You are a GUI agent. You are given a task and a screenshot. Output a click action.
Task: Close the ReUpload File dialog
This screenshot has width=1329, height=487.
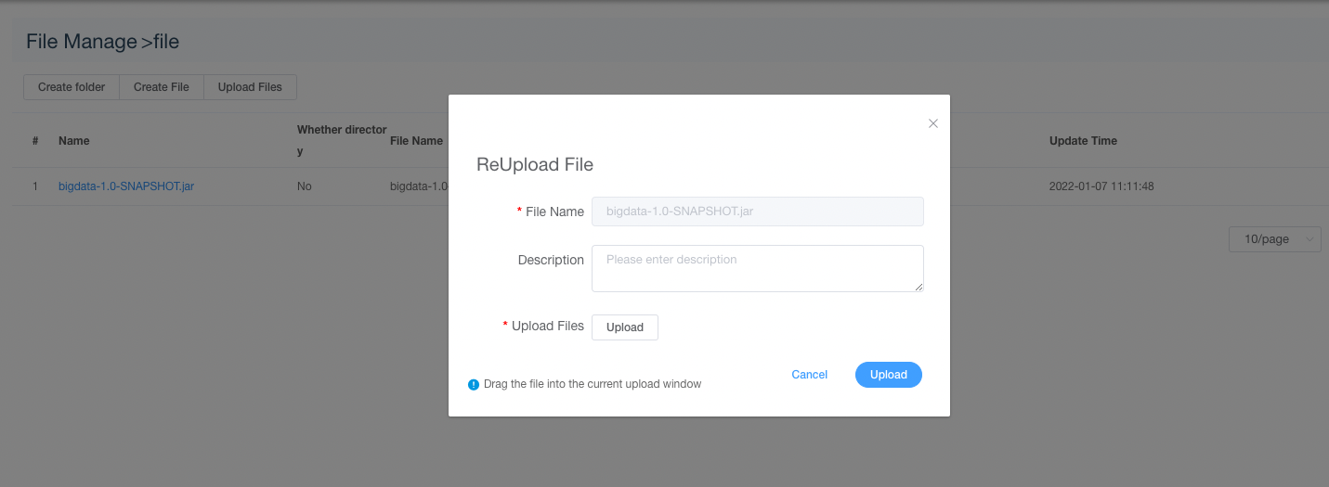click(933, 123)
